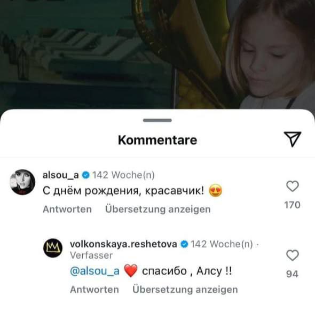Open the 94 likes count
The height and width of the screenshot is (311, 315).
click(292, 274)
